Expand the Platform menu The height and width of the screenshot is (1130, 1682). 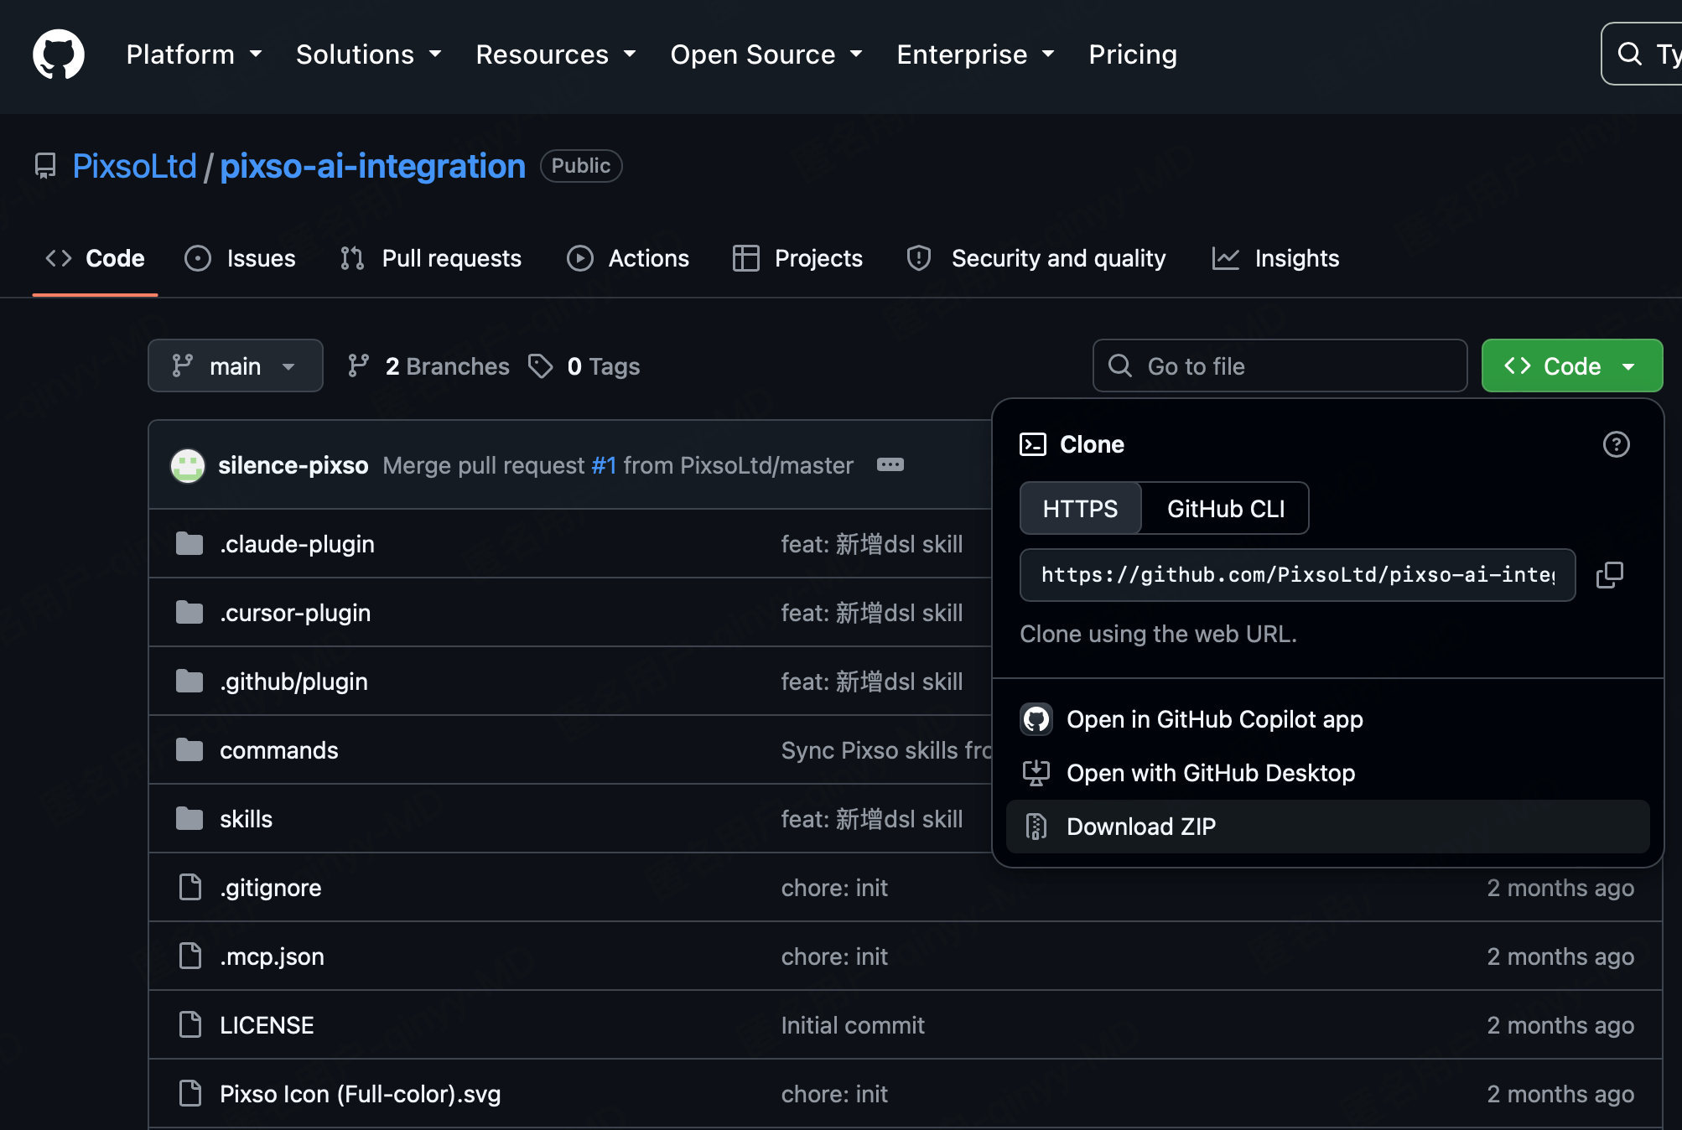pos(195,54)
